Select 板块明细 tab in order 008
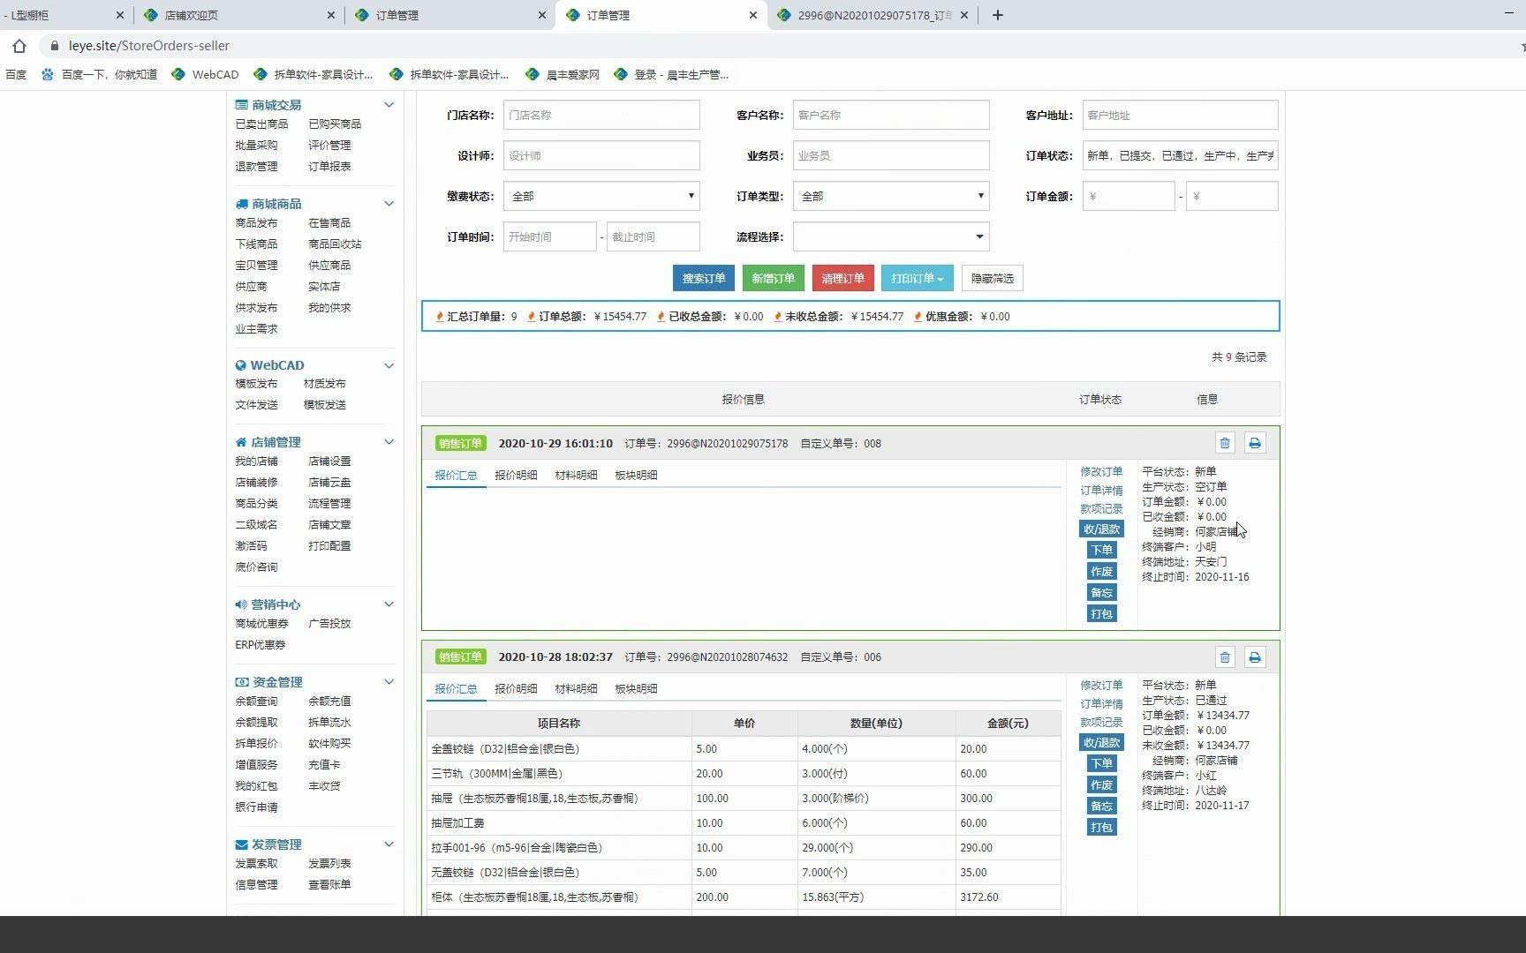 [x=636, y=475]
